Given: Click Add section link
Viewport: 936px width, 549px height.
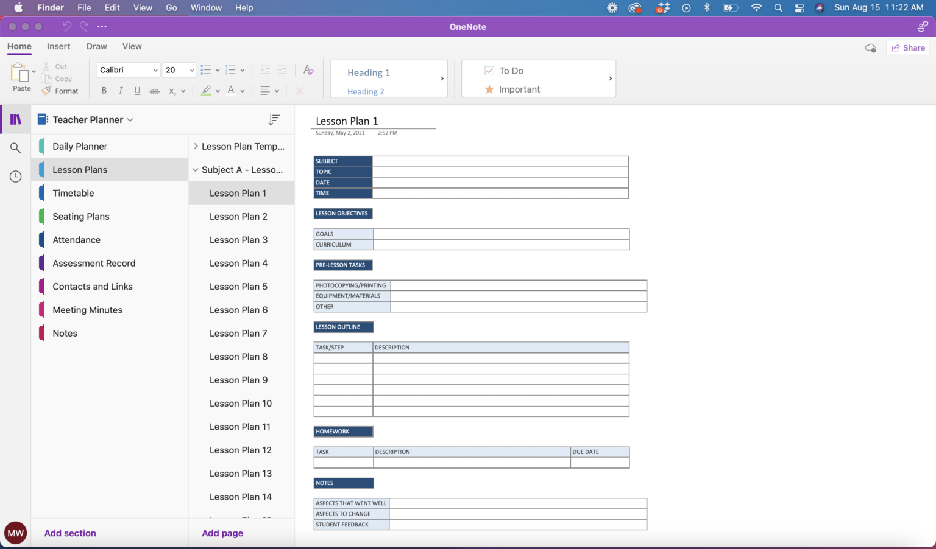Looking at the screenshot, I should 70,533.
